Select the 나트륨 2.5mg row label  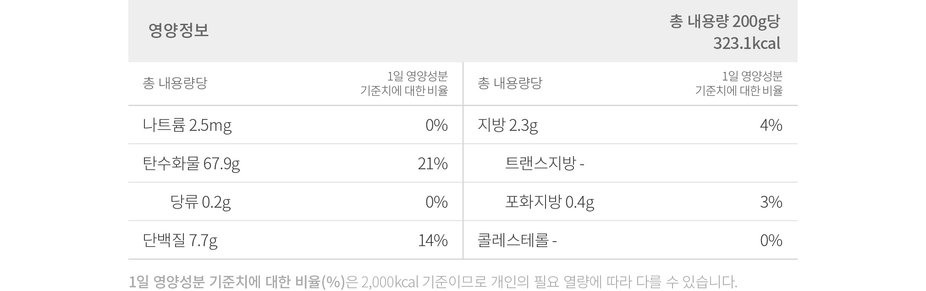(x=187, y=125)
